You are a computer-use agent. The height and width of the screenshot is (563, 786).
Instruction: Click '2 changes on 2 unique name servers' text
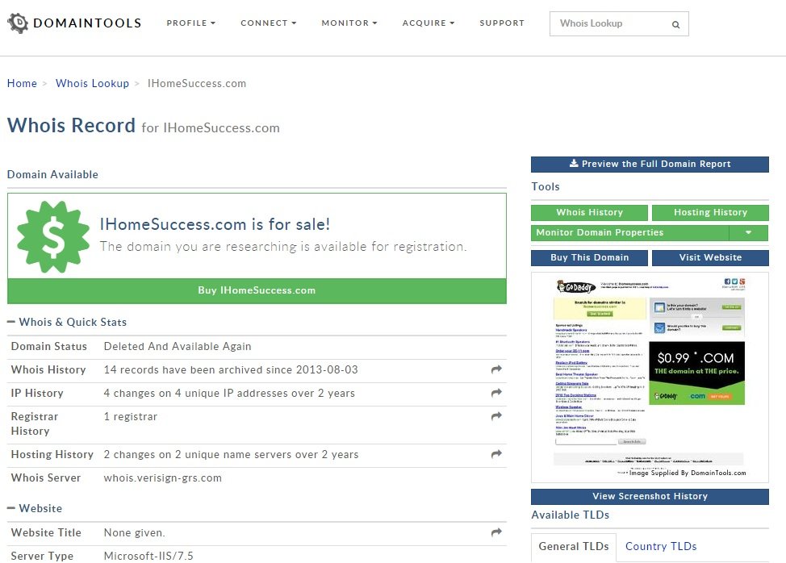pyautogui.click(x=231, y=455)
